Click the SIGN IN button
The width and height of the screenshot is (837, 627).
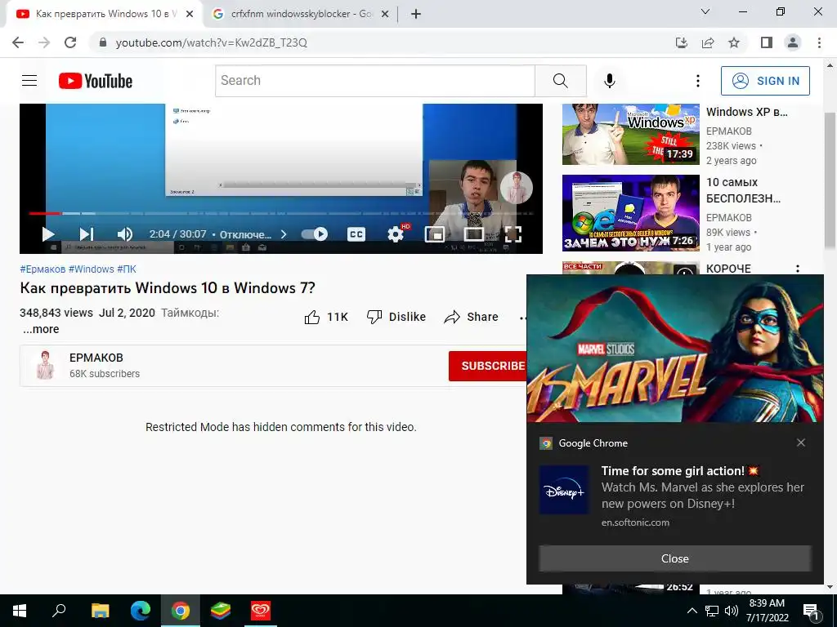pyautogui.click(x=765, y=81)
